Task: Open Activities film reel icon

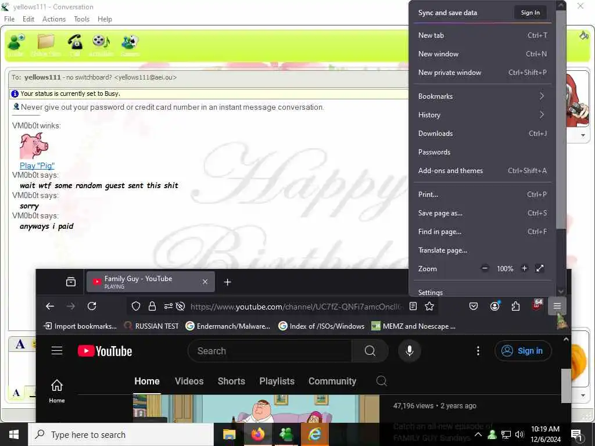Action: (101, 42)
